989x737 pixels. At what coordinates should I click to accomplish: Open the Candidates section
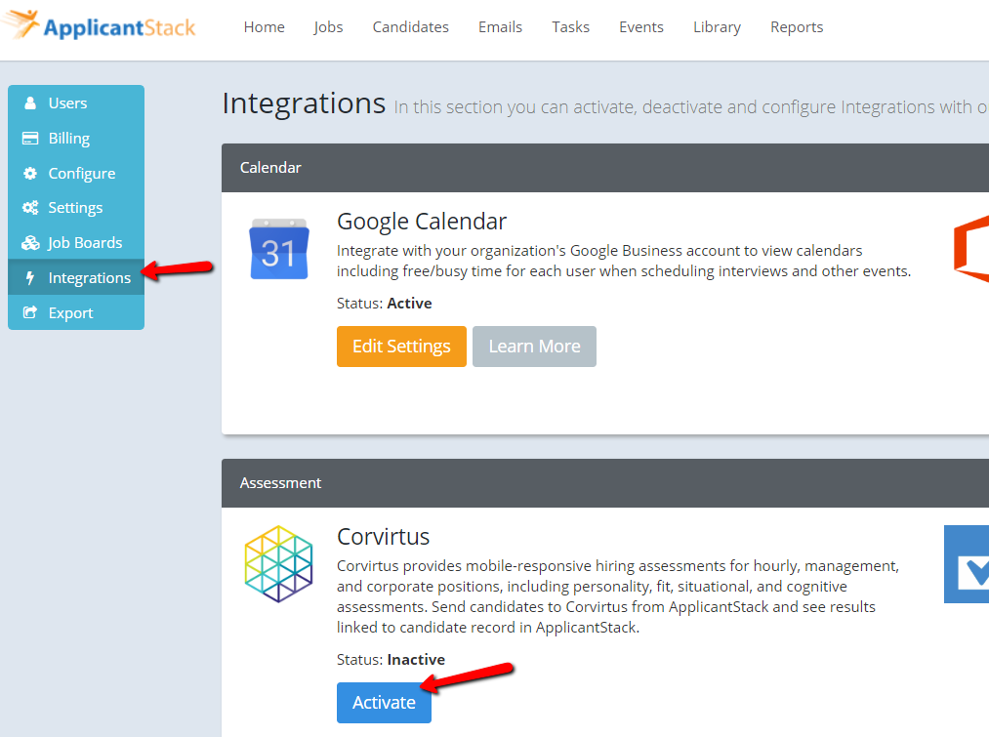click(x=410, y=27)
